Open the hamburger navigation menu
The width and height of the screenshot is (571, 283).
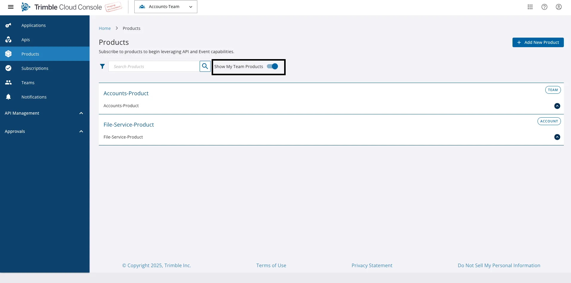click(11, 7)
